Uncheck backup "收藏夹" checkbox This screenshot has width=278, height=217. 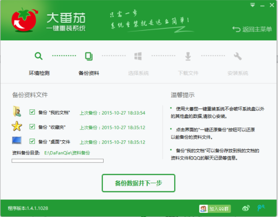point(32,127)
